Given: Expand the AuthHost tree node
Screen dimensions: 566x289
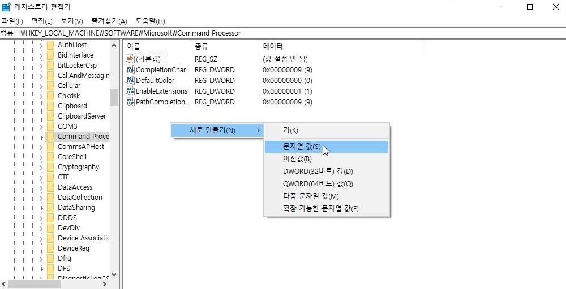Looking at the screenshot, I should point(41,45).
